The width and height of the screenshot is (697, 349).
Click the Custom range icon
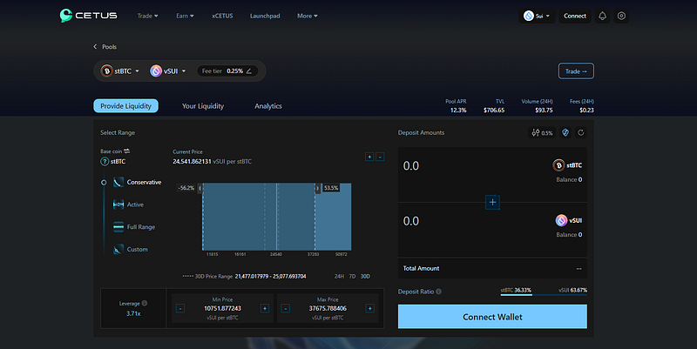(x=118, y=250)
